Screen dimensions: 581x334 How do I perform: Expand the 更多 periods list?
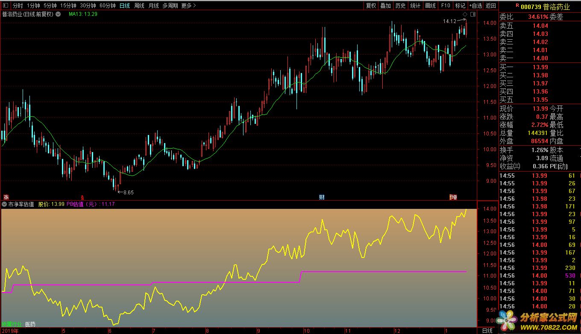(x=188, y=6)
